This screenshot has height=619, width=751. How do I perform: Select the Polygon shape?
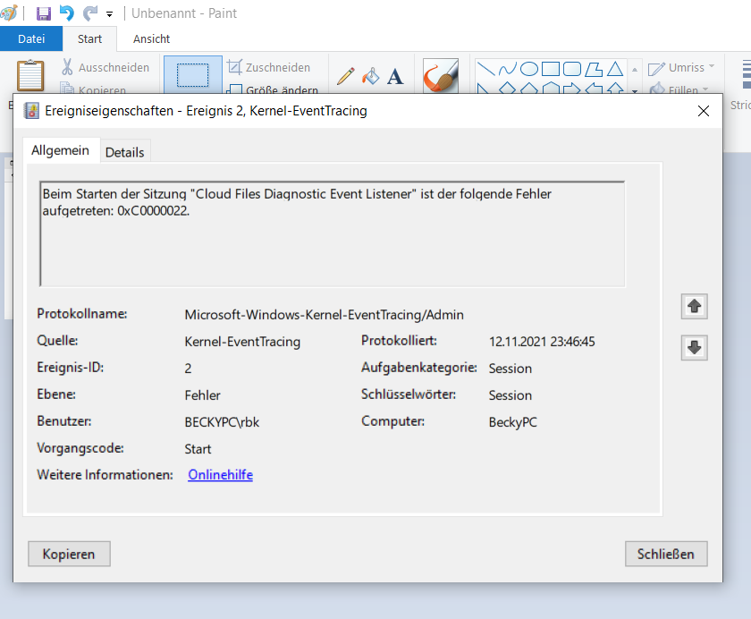click(x=594, y=69)
